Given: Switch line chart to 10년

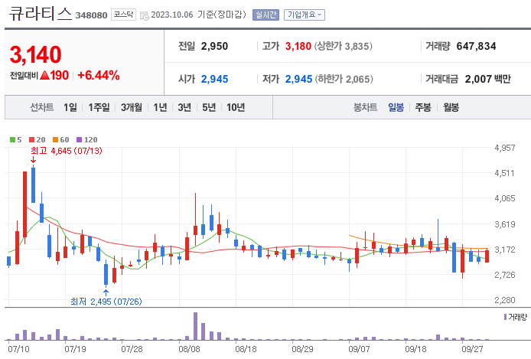Looking at the screenshot, I should click(236, 108).
